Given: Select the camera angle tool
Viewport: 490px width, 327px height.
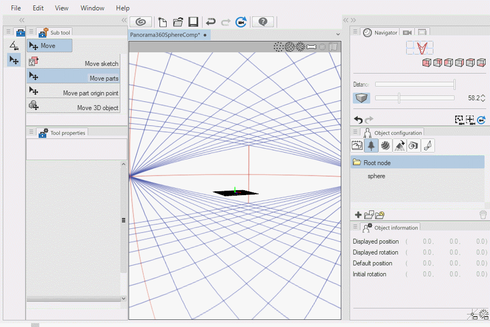Looking at the screenshot, I should [x=15, y=46].
